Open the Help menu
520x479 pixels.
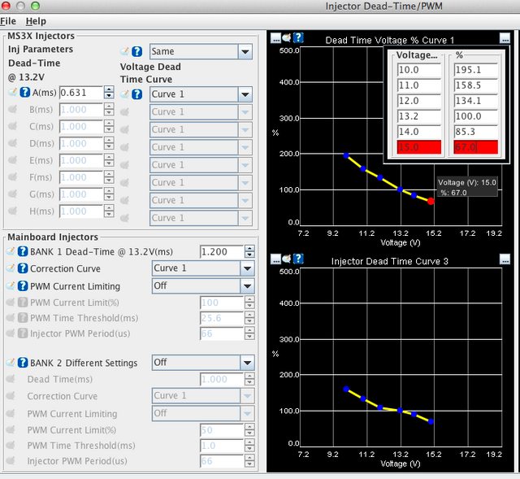tap(36, 20)
